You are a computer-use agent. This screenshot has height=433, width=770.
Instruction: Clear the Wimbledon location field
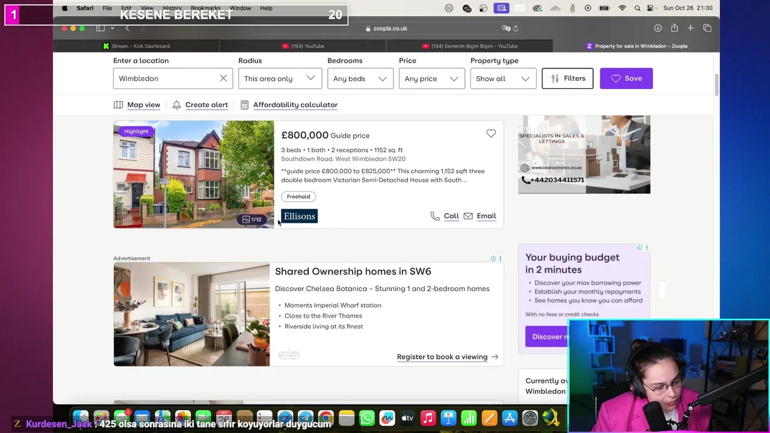point(223,78)
